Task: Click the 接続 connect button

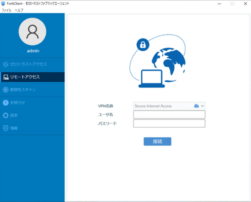Action: click(x=157, y=141)
